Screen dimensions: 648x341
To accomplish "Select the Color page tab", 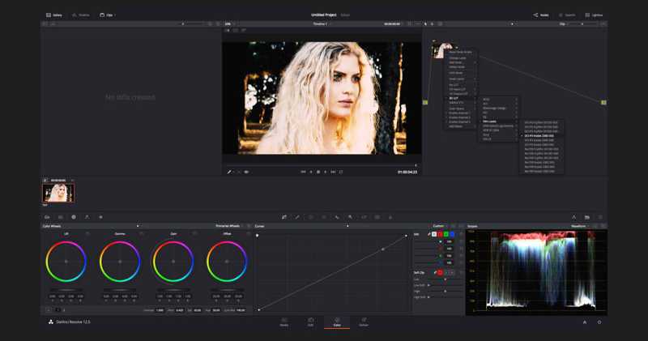I will tap(337, 322).
